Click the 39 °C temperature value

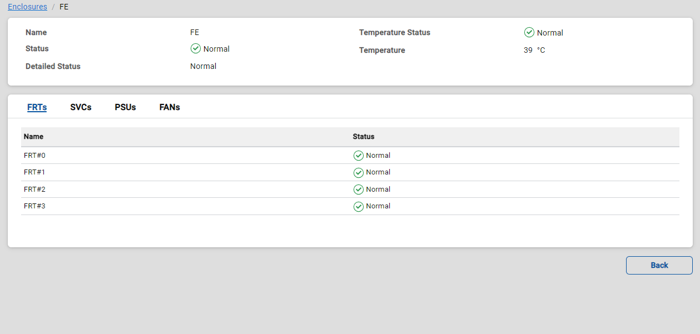(534, 50)
